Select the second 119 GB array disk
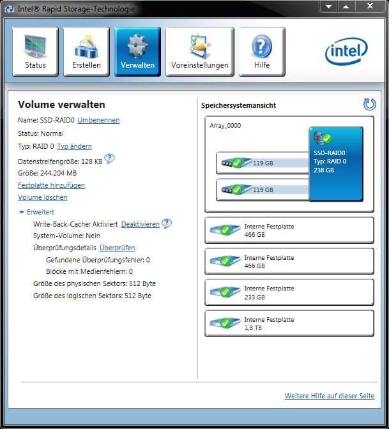389x429 pixels. [263, 190]
